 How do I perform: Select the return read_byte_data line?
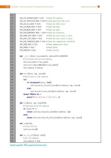click(49, 112)
